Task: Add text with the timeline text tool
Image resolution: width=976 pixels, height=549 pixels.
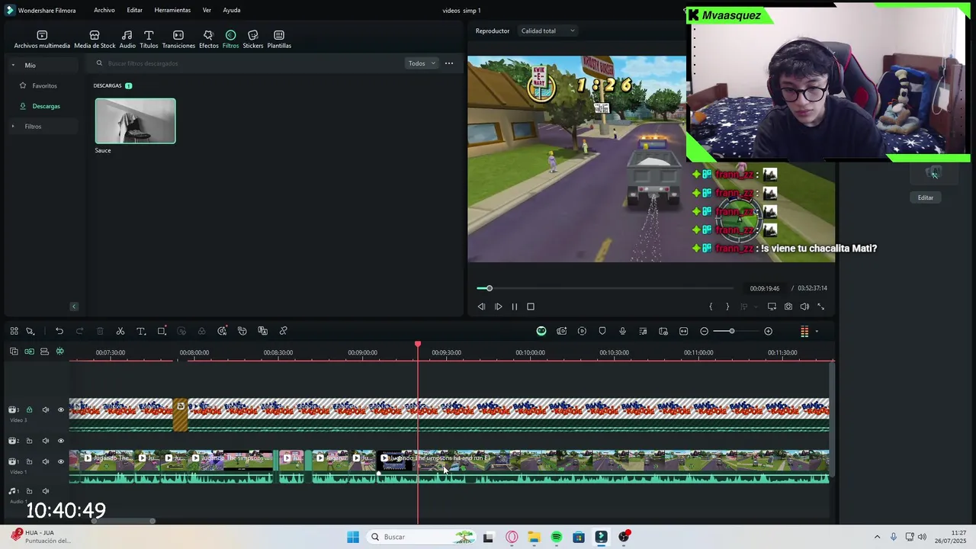Action: pyautogui.click(x=141, y=331)
